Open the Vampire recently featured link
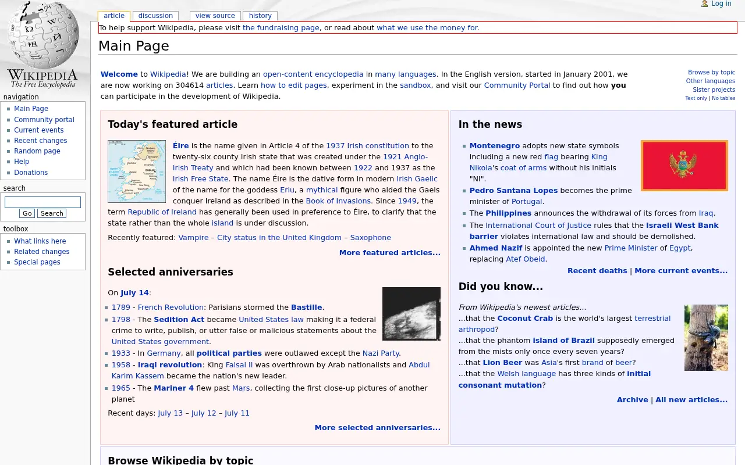This screenshot has width=745, height=465. [x=193, y=237]
